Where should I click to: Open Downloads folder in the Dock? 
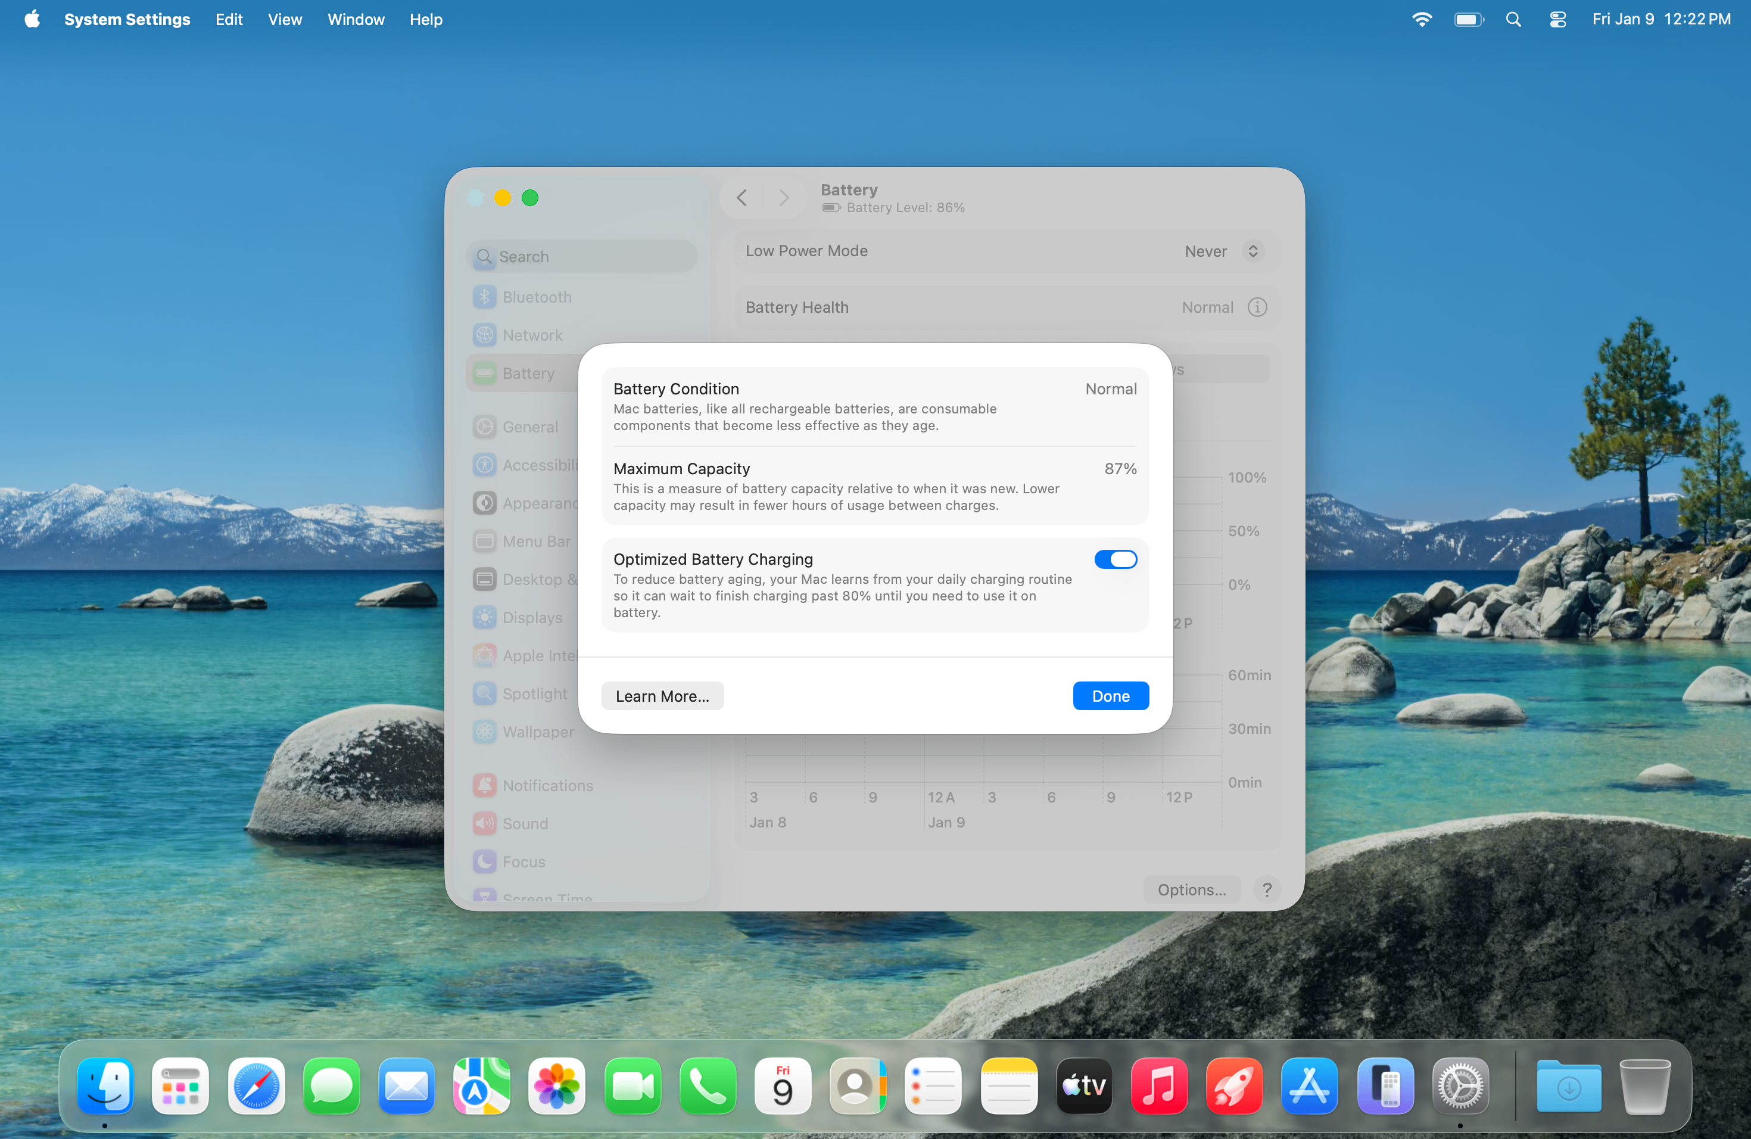(x=1569, y=1085)
